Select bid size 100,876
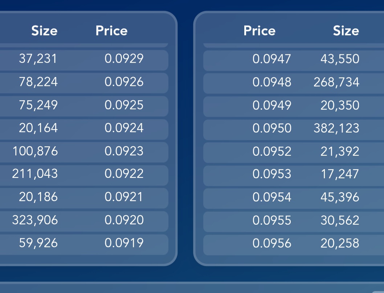This screenshot has height=293, width=384. (x=35, y=151)
